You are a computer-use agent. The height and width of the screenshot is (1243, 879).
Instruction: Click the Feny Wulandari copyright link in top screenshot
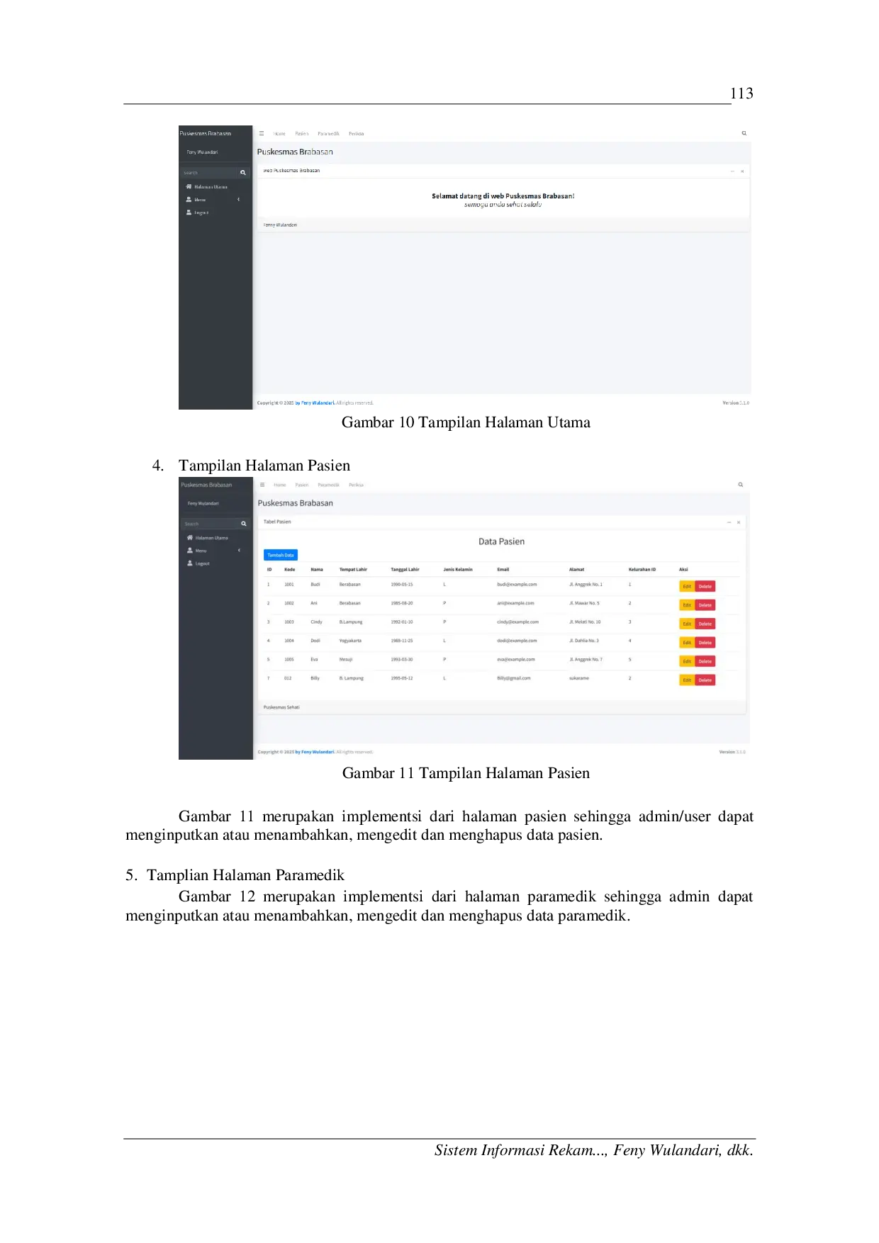315,403
